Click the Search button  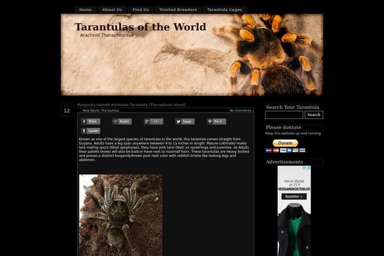[314, 115]
